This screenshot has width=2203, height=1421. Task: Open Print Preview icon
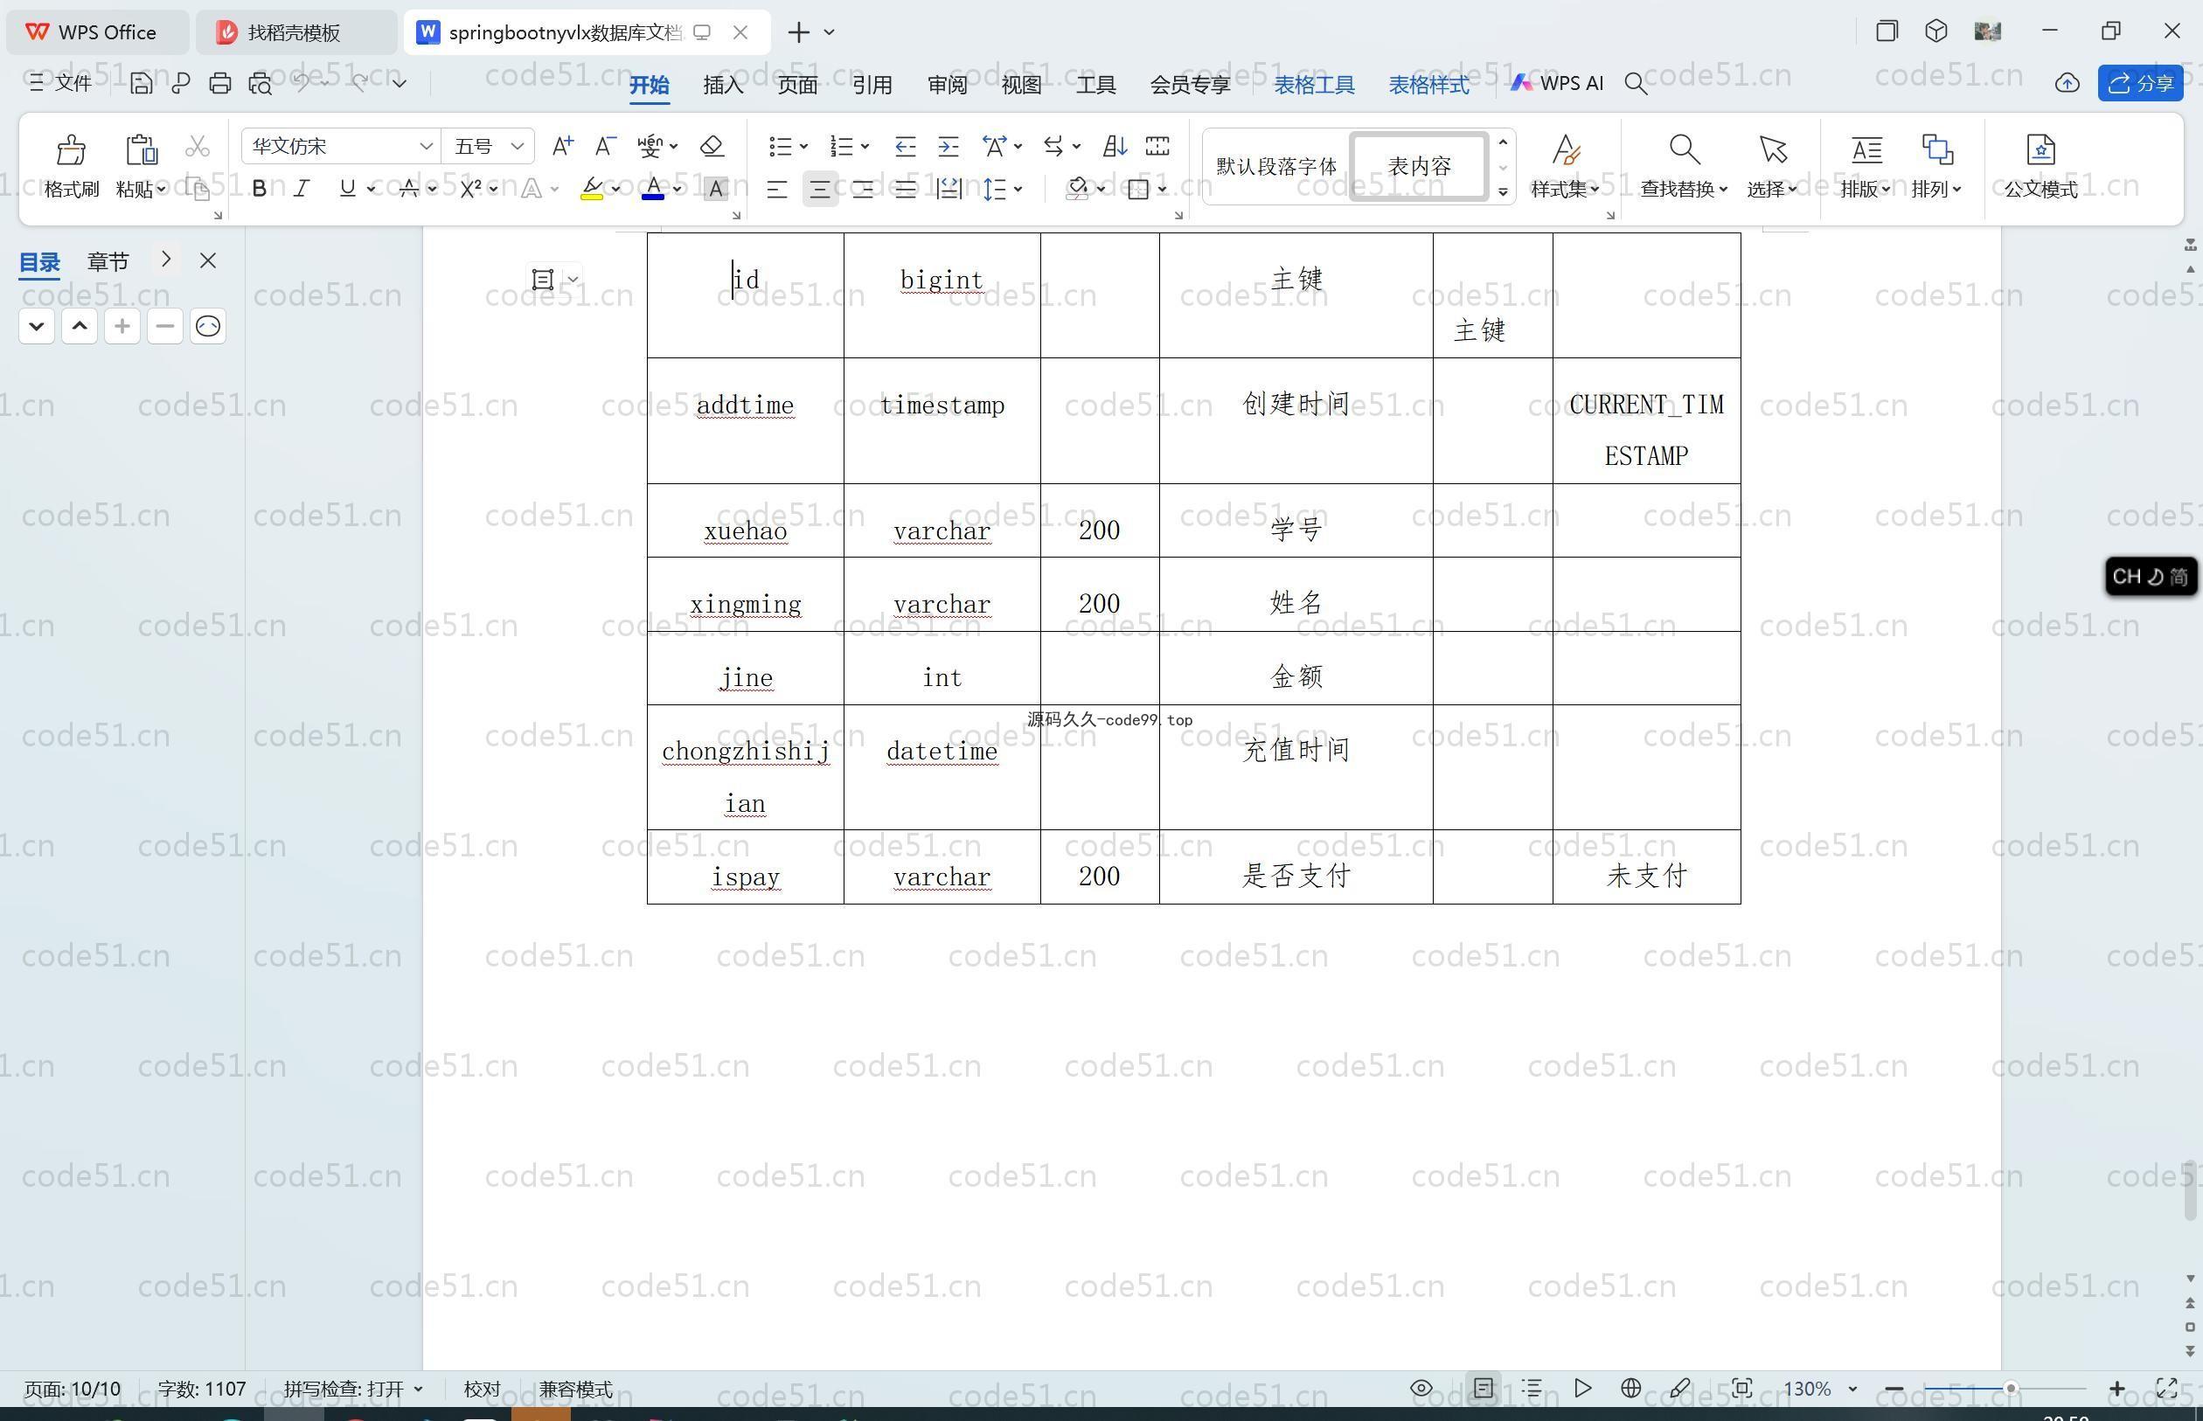tap(261, 84)
